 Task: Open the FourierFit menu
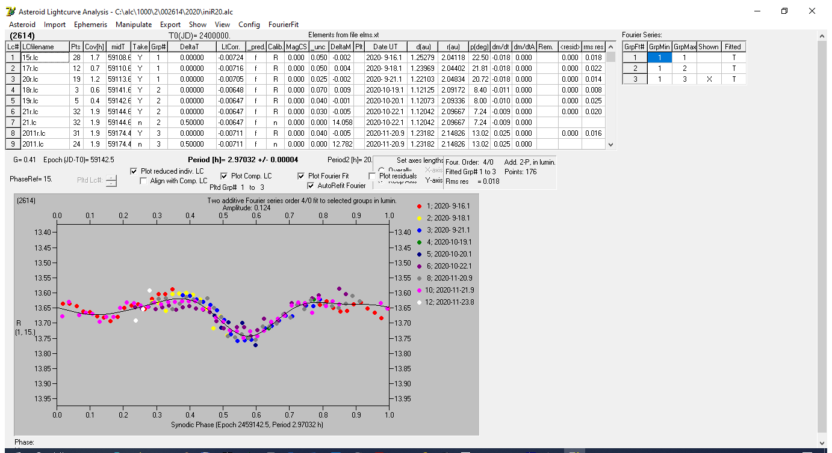pyautogui.click(x=284, y=25)
